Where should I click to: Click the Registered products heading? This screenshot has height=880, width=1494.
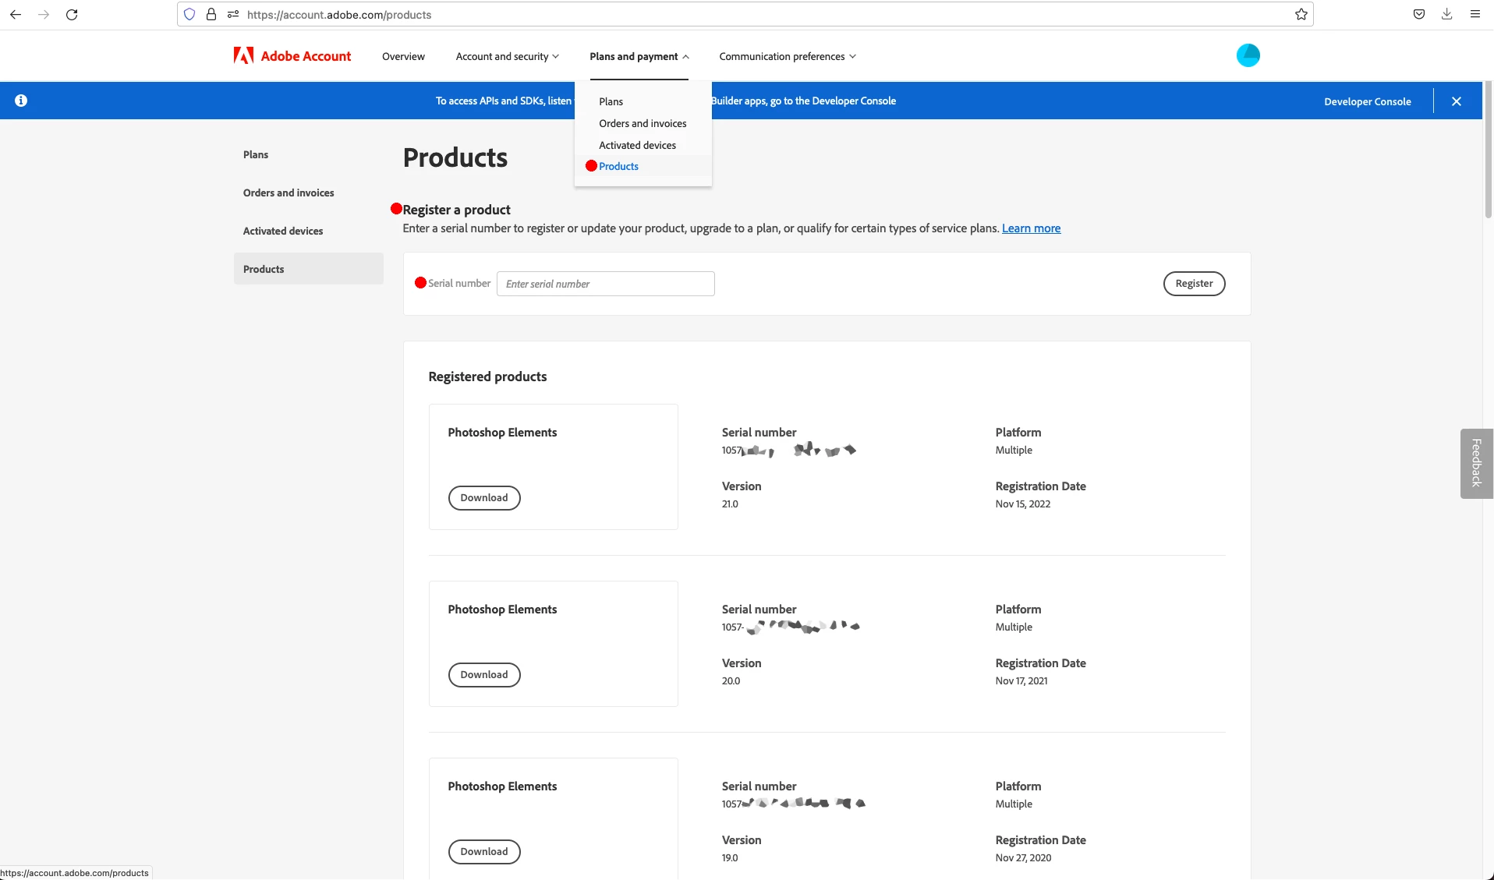click(x=487, y=376)
